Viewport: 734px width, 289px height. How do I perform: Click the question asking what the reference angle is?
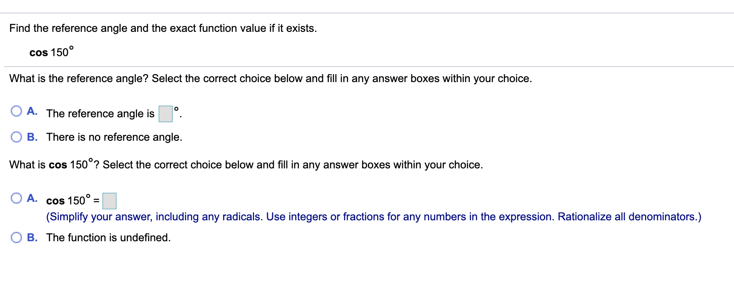tap(270, 78)
